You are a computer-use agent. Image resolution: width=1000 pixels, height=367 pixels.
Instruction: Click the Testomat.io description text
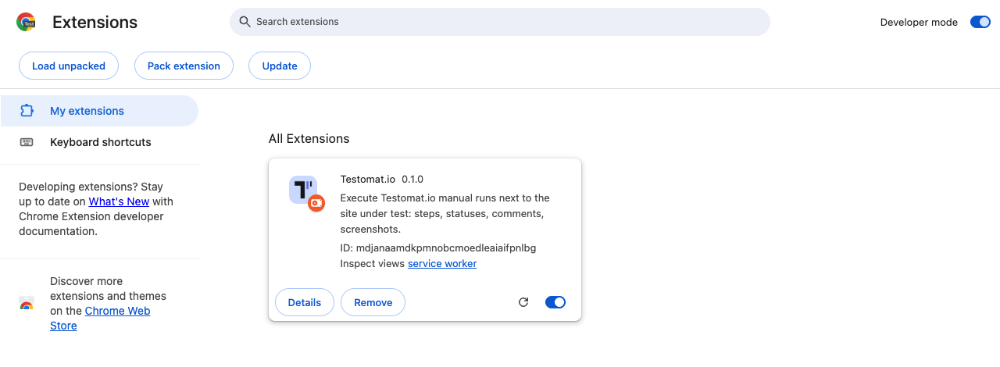pos(445,214)
